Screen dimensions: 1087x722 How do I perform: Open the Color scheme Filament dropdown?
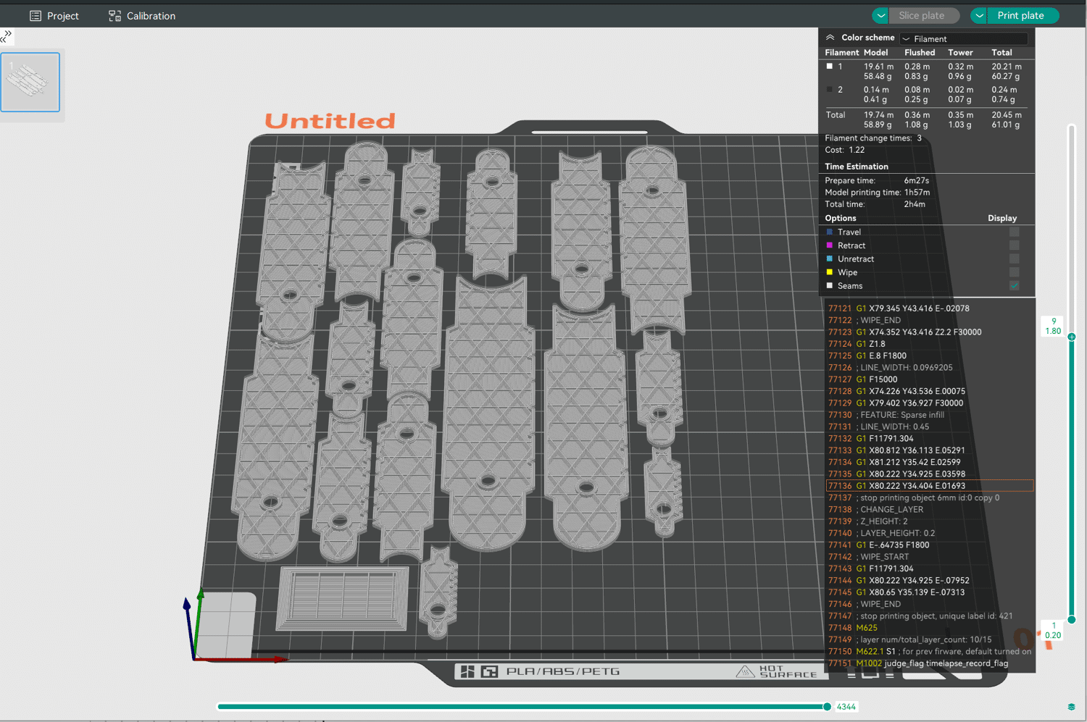click(964, 39)
